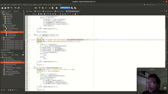Collapse the Web Pages folder
This screenshot has width=168, height=94.
[2, 15]
